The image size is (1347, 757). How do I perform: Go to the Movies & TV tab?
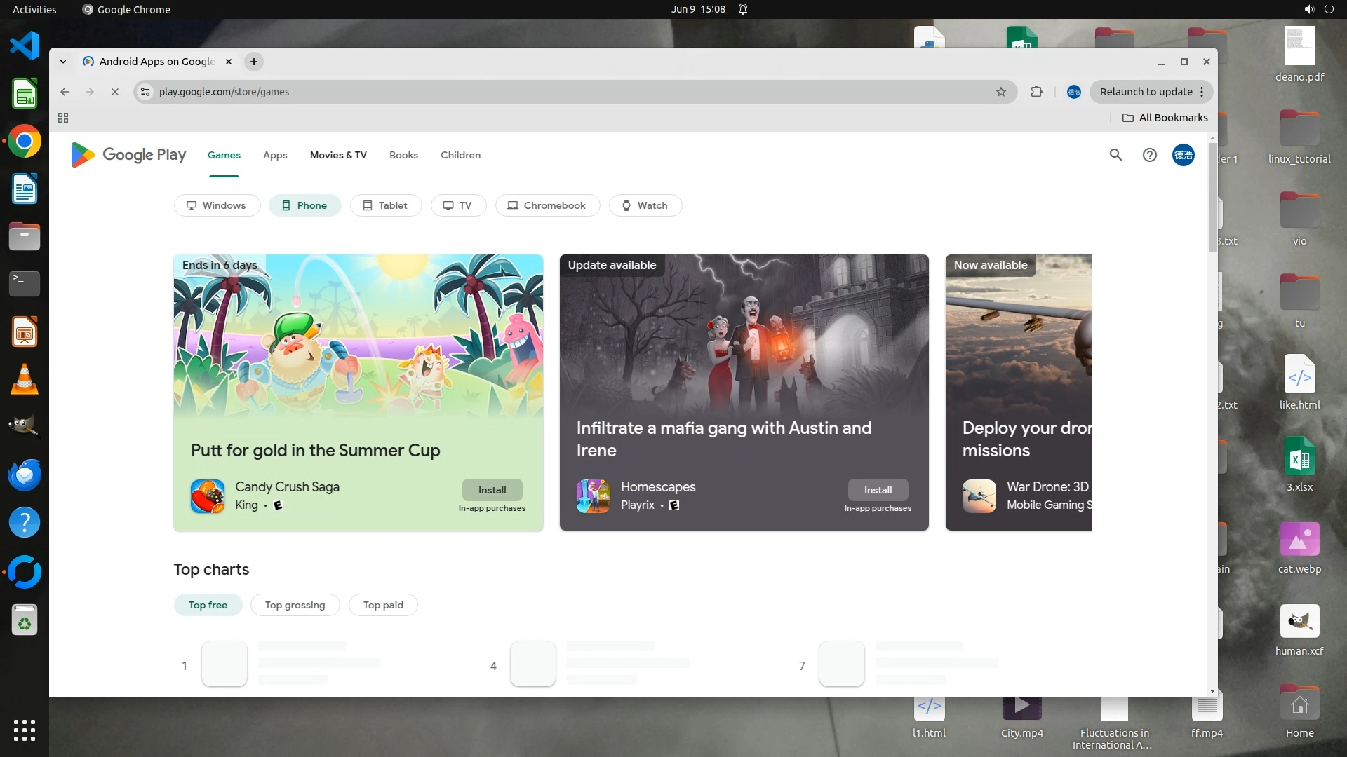338,155
